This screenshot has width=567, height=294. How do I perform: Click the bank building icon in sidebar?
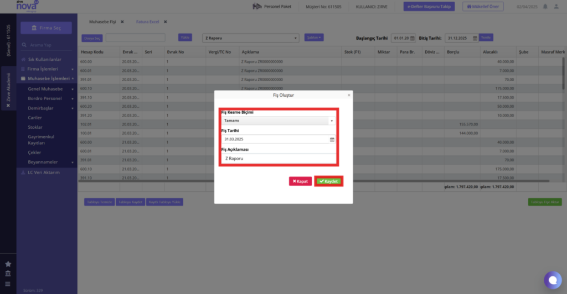click(8, 274)
